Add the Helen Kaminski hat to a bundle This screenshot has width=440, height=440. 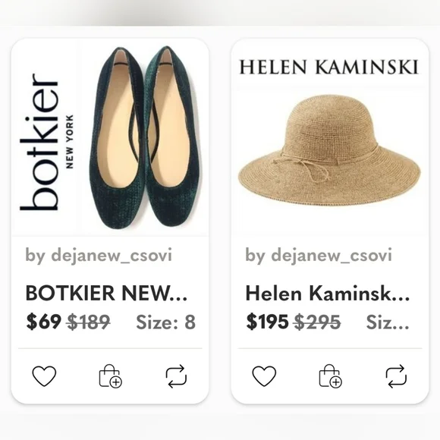[330, 376]
